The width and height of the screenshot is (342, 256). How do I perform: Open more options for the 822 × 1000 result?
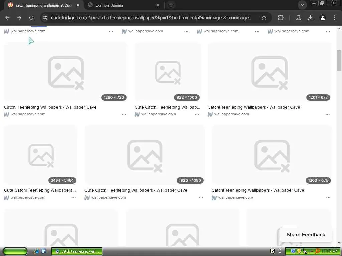197,114
